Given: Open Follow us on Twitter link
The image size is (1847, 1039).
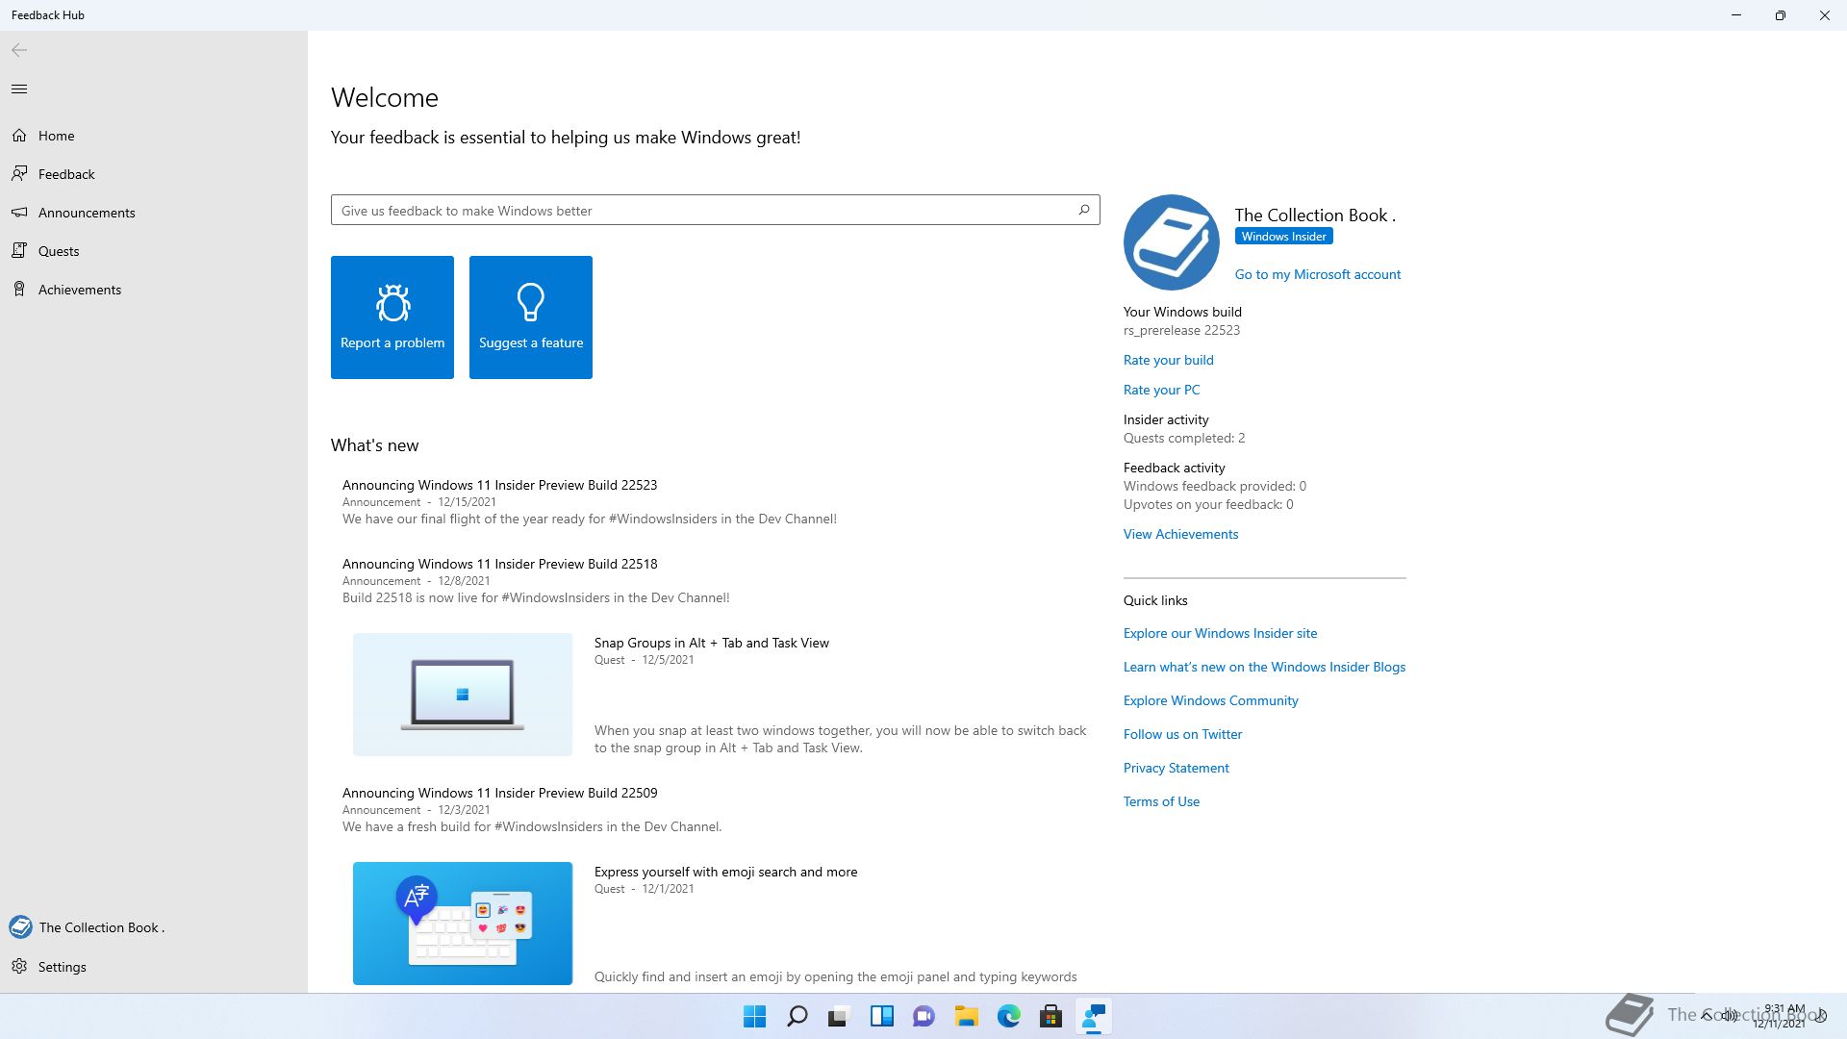Looking at the screenshot, I should tap(1183, 734).
